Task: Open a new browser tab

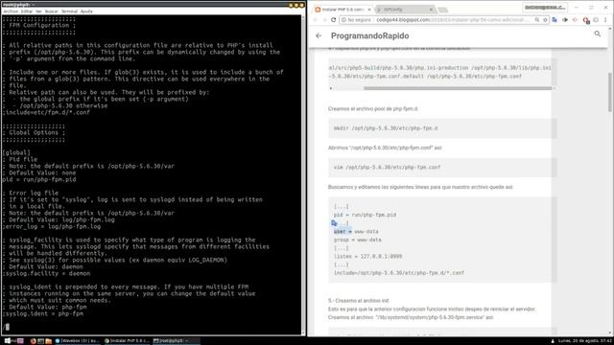Action: [x=442, y=10]
